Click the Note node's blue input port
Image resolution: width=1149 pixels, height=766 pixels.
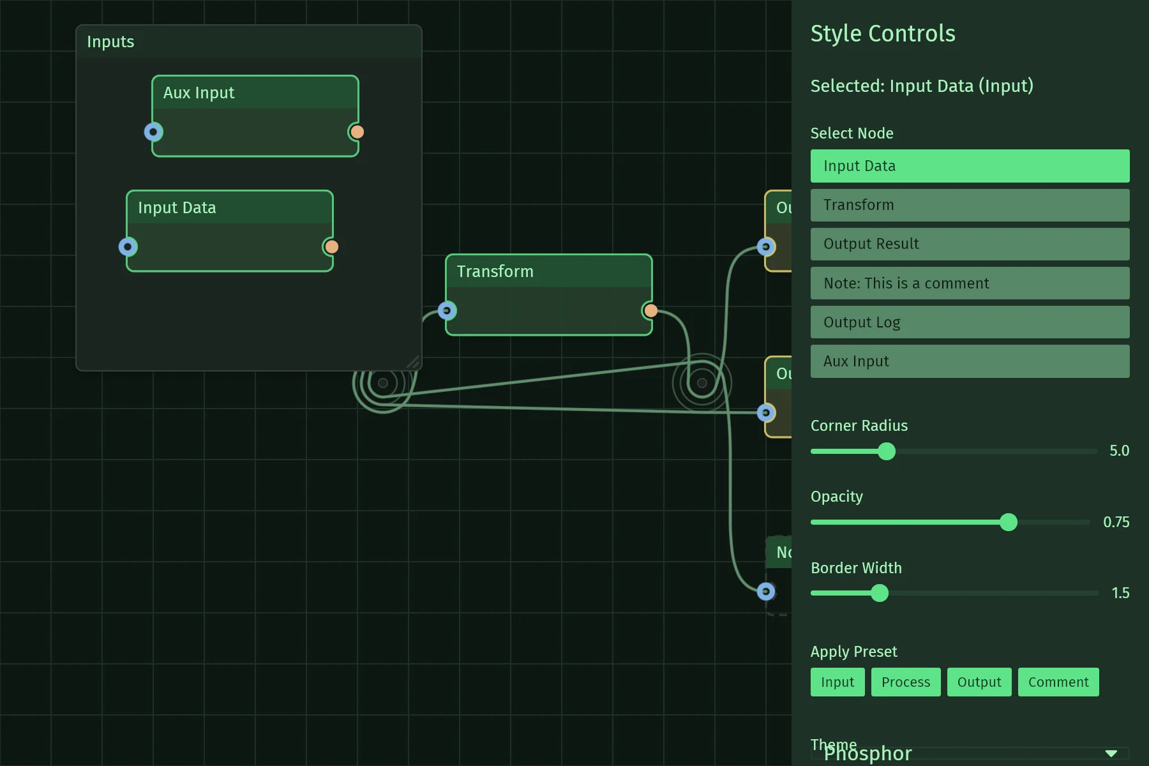(x=766, y=592)
